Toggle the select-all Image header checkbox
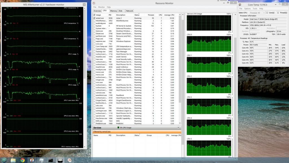The image size is (289, 163). (94, 15)
